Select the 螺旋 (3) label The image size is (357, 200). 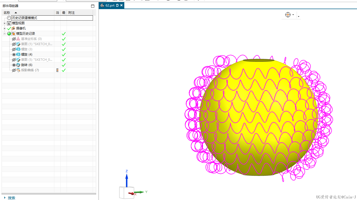[x=27, y=49]
